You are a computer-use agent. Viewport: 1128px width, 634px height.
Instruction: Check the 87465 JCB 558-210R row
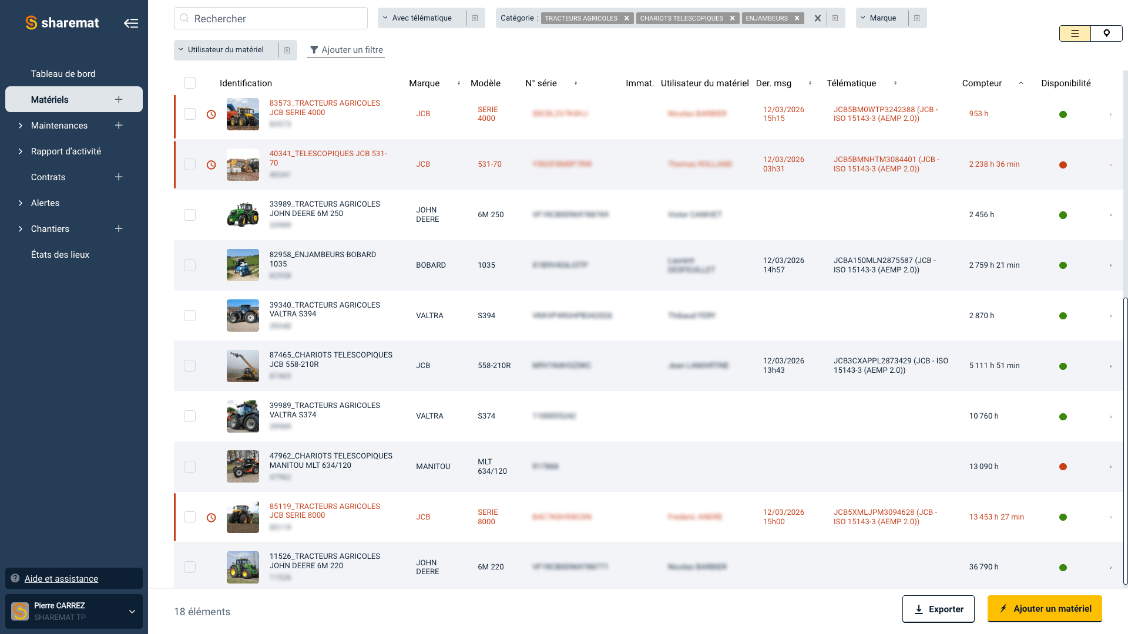click(x=190, y=366)
